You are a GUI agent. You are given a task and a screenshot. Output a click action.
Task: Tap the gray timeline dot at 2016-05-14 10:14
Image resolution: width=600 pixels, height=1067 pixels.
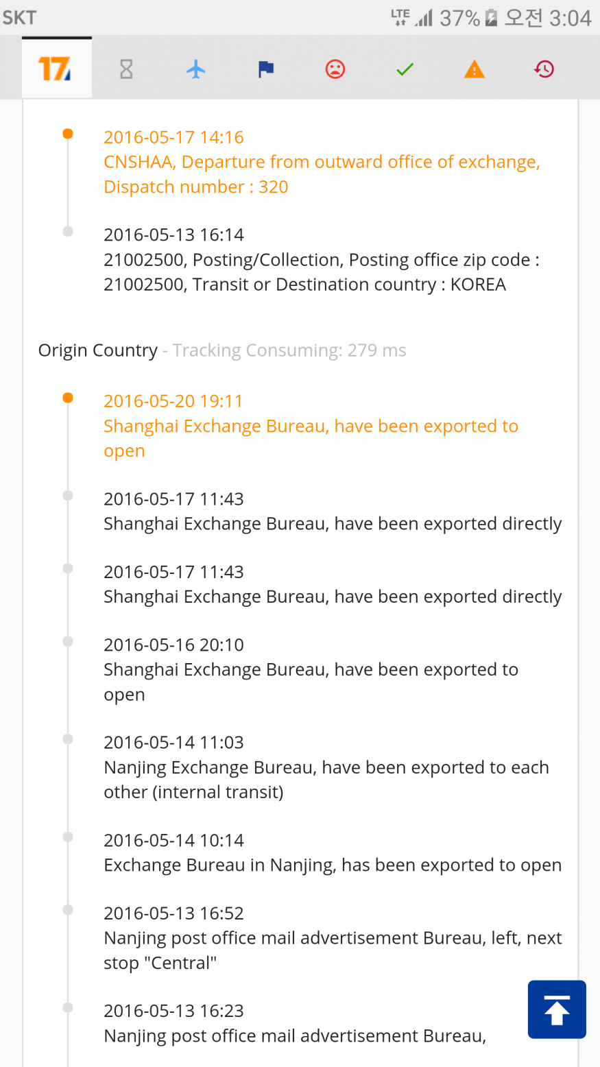tap(68, 837)
